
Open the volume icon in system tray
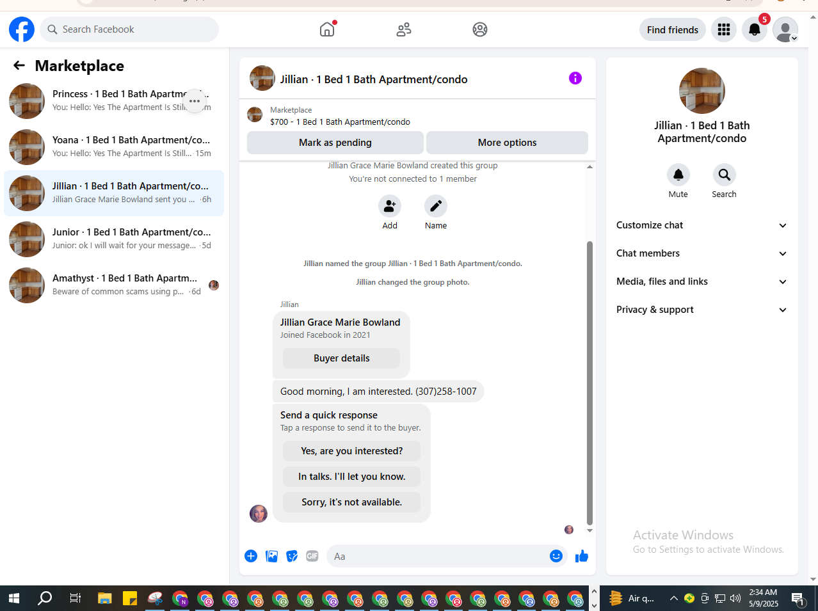[x=735, y=598]
